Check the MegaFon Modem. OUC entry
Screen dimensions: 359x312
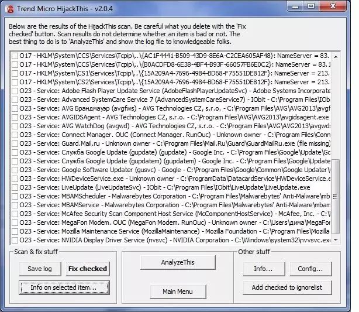(15, 222)
